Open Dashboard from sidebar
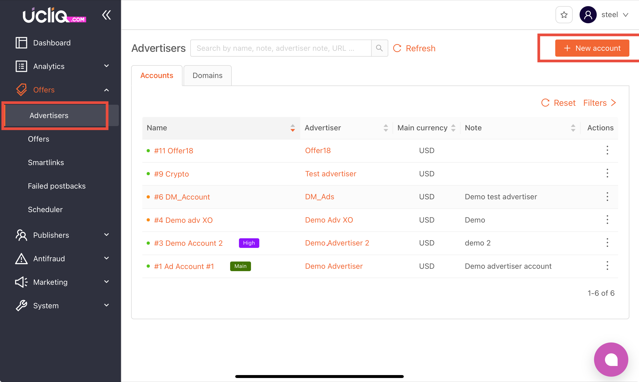 click(52, 43)
